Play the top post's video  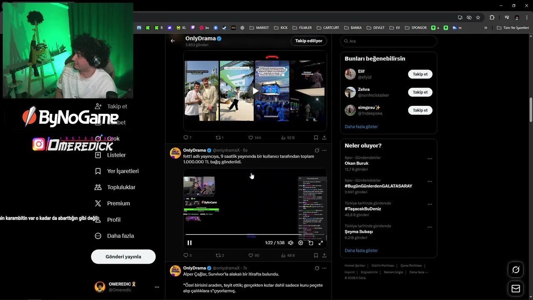click(255, 91)
